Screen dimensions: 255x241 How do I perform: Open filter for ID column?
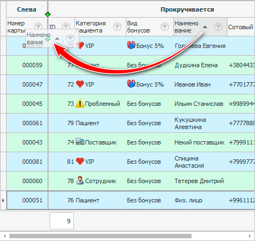pos(66,26)
